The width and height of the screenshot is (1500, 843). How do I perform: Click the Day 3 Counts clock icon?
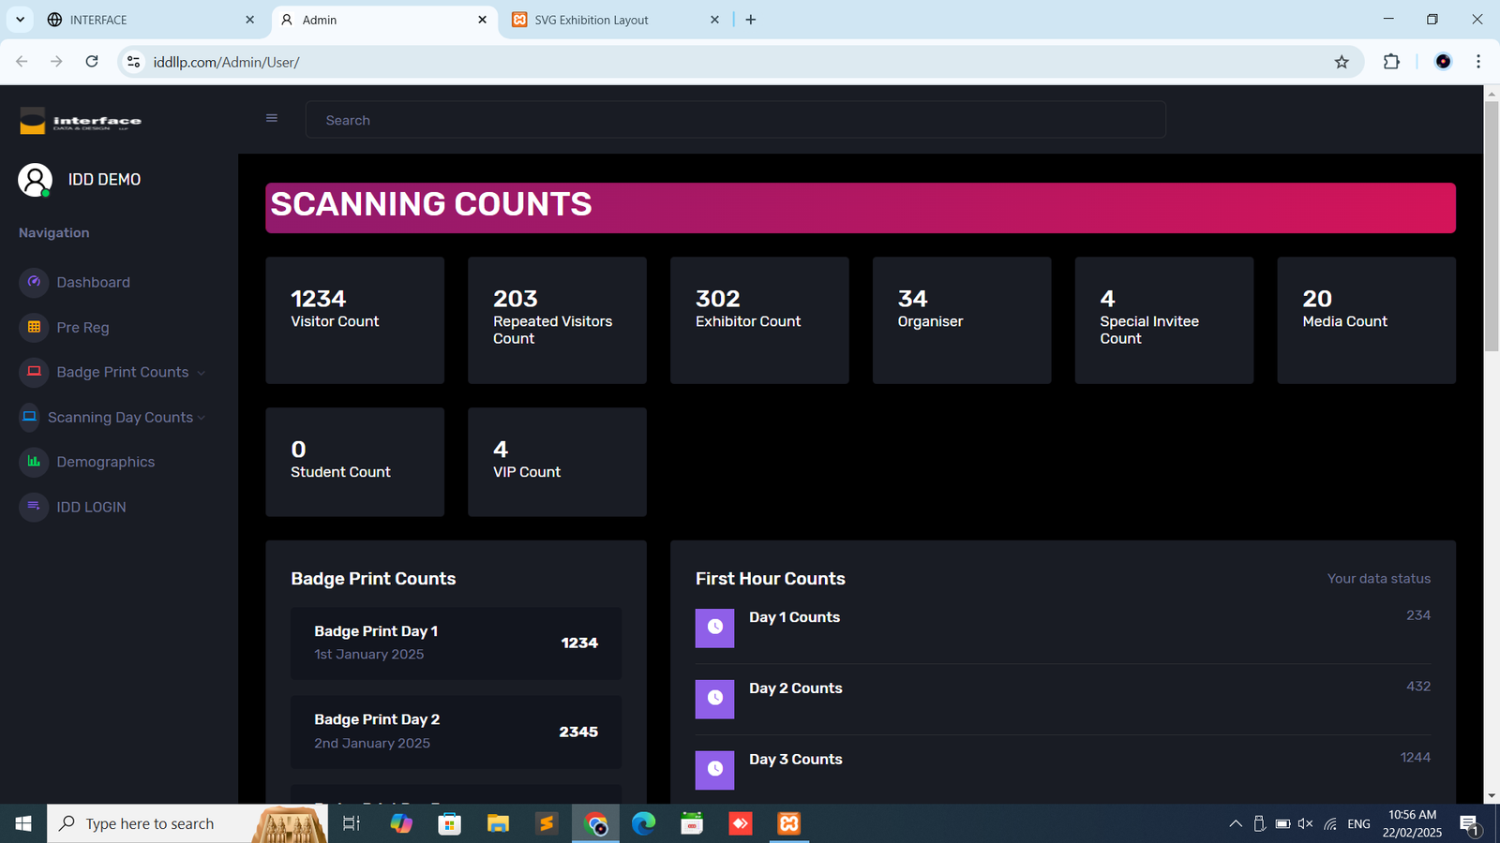click(714, 769)
